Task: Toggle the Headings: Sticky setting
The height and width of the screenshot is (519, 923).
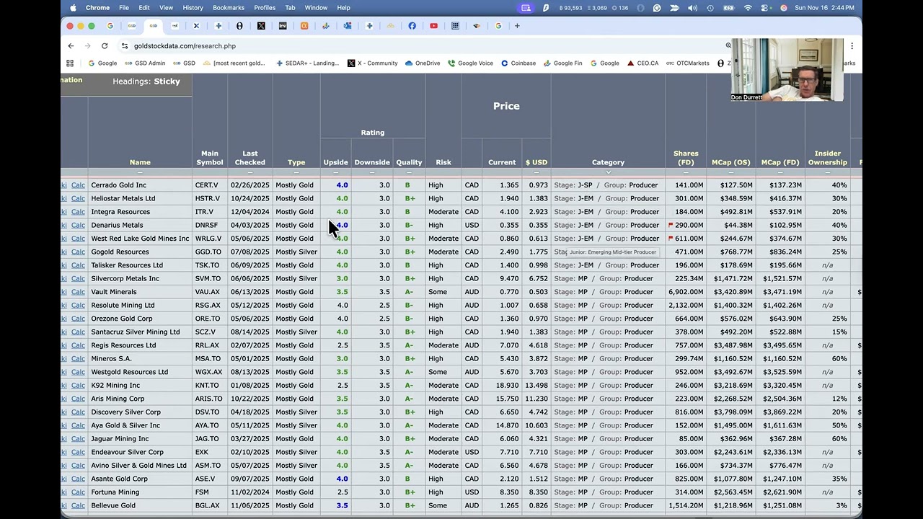Action: coord(146,81)
